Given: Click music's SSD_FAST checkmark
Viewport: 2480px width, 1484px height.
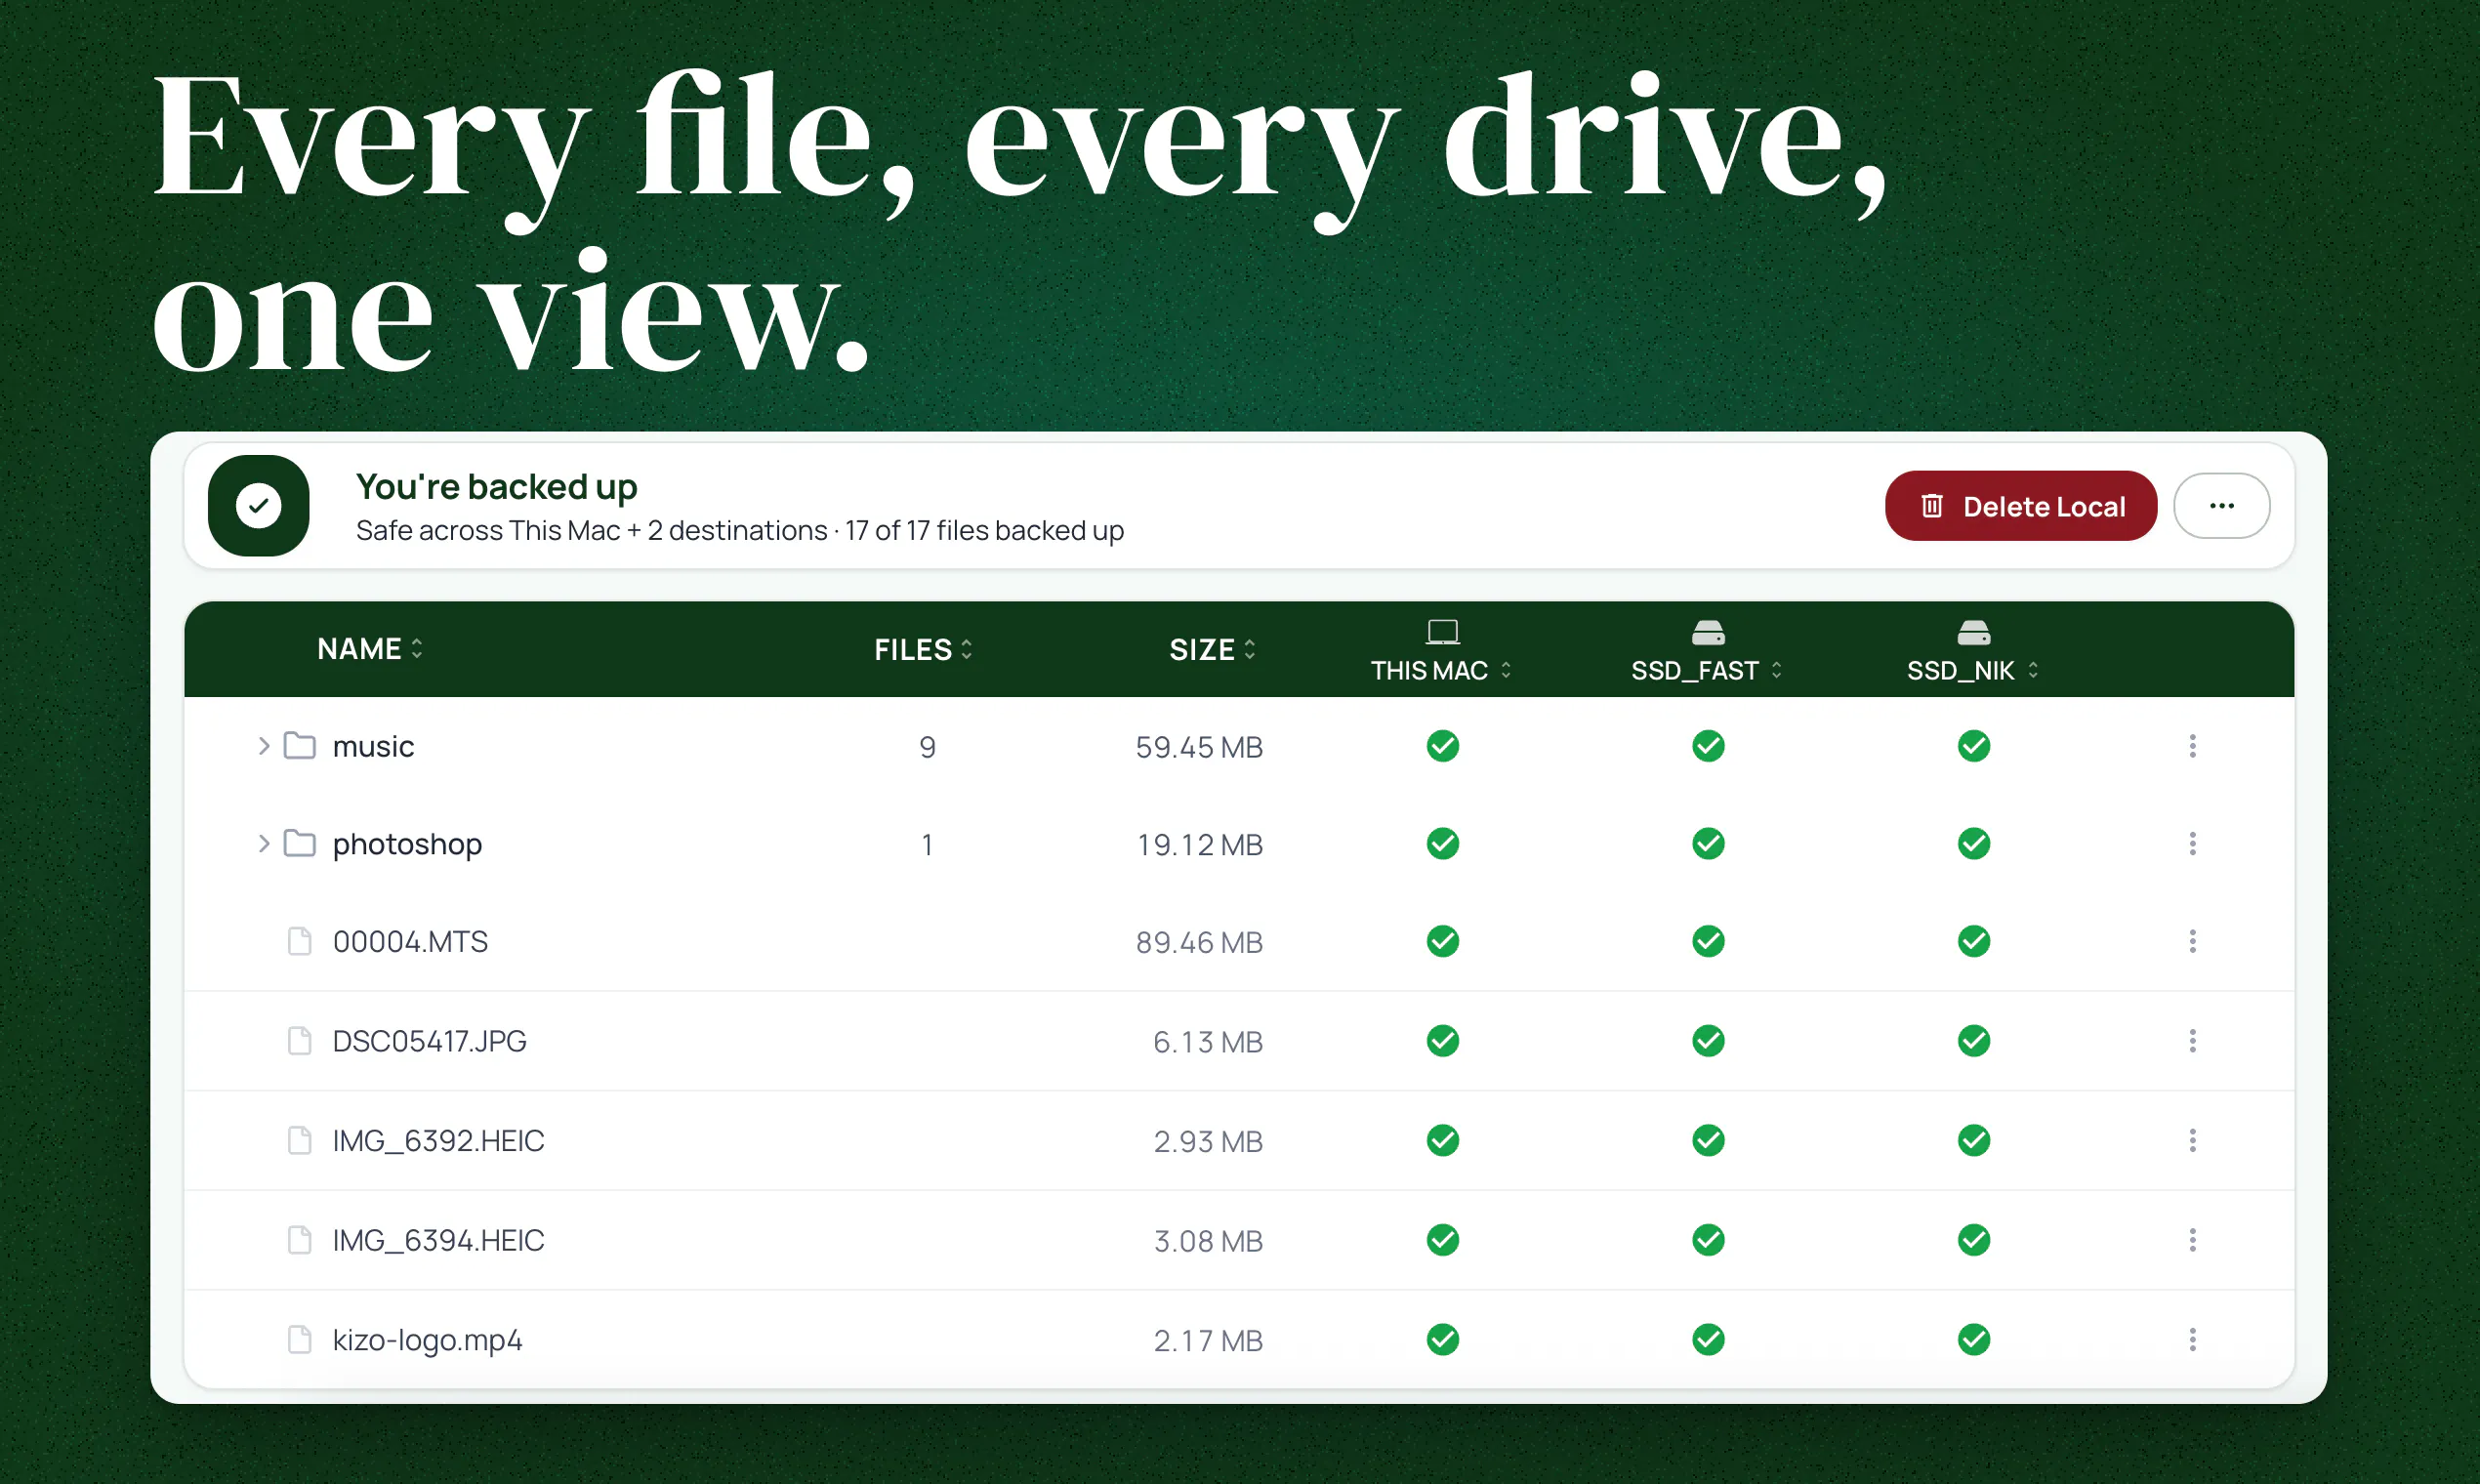Looking at the screenshot, I should [1708, 746].
